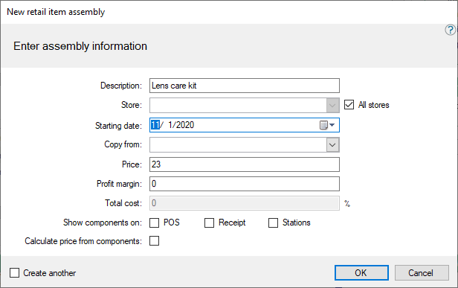Screen dimensions: 458x288
Task: Cancel the new assembly dialog
Action: 422,273
